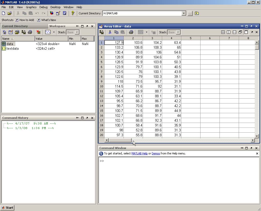Open Simulink from the main toolbar
Image resolution: width=261 pixels, height=211 pixels.
click(x=52, y=13)
